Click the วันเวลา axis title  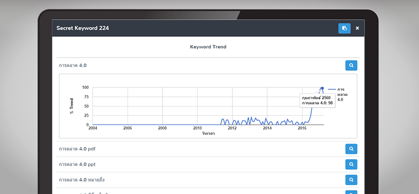208,133
